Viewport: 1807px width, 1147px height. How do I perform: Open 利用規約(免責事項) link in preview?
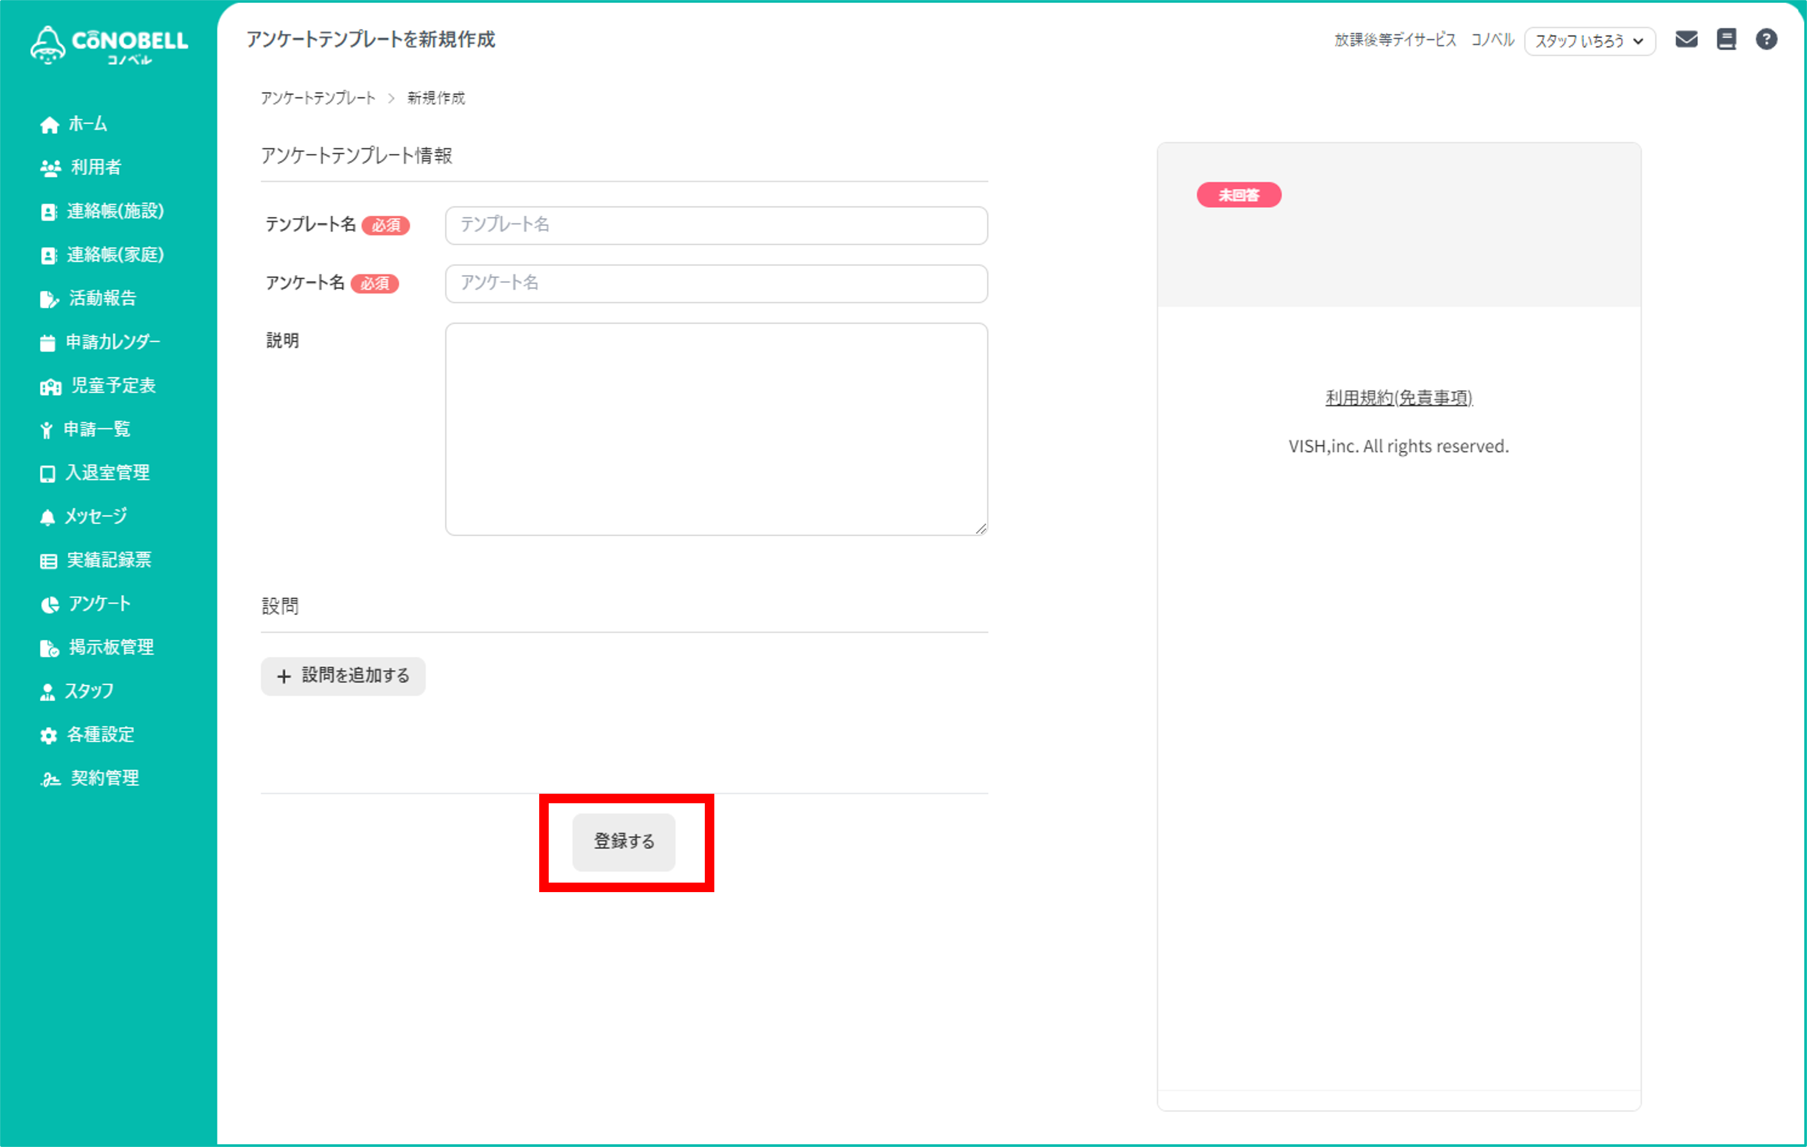click(1399, 398)
